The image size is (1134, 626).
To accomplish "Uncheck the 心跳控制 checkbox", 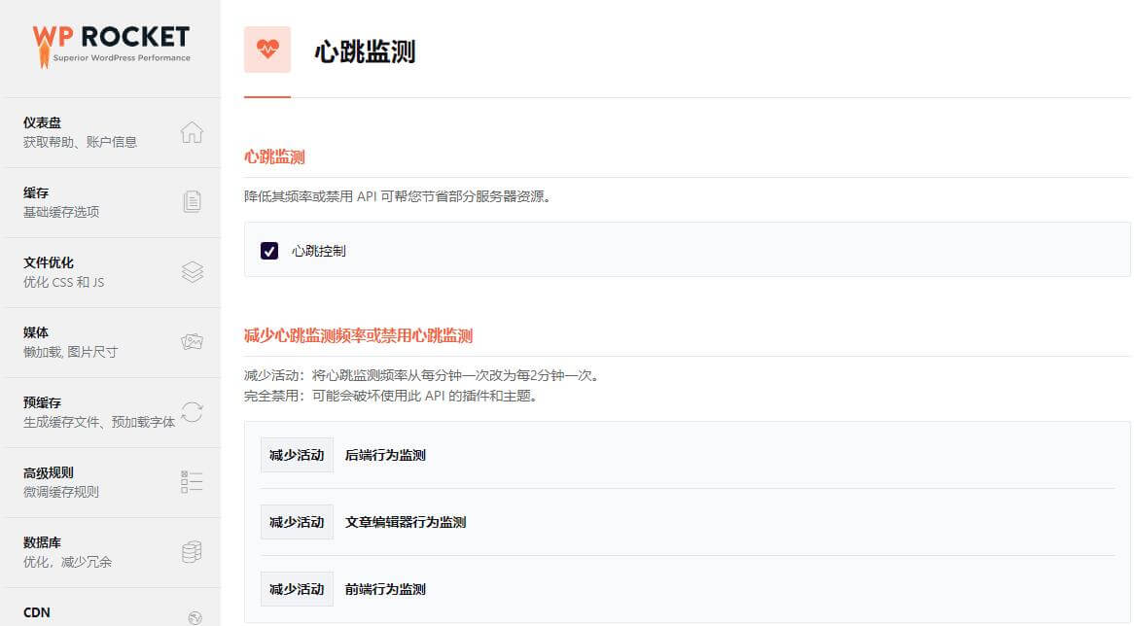I will 269,251.
